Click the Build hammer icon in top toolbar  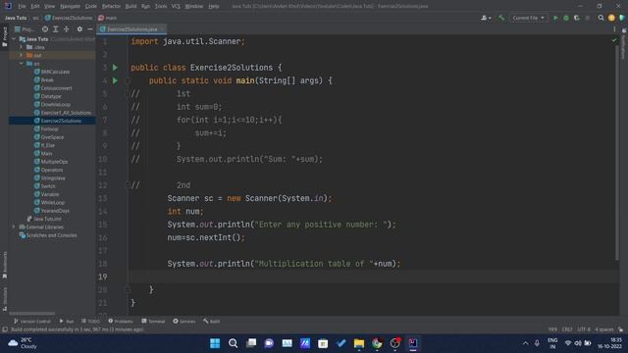(x=501, y=18)
